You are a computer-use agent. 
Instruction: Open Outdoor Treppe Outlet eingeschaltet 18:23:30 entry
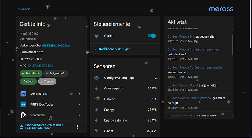[183, 85]
